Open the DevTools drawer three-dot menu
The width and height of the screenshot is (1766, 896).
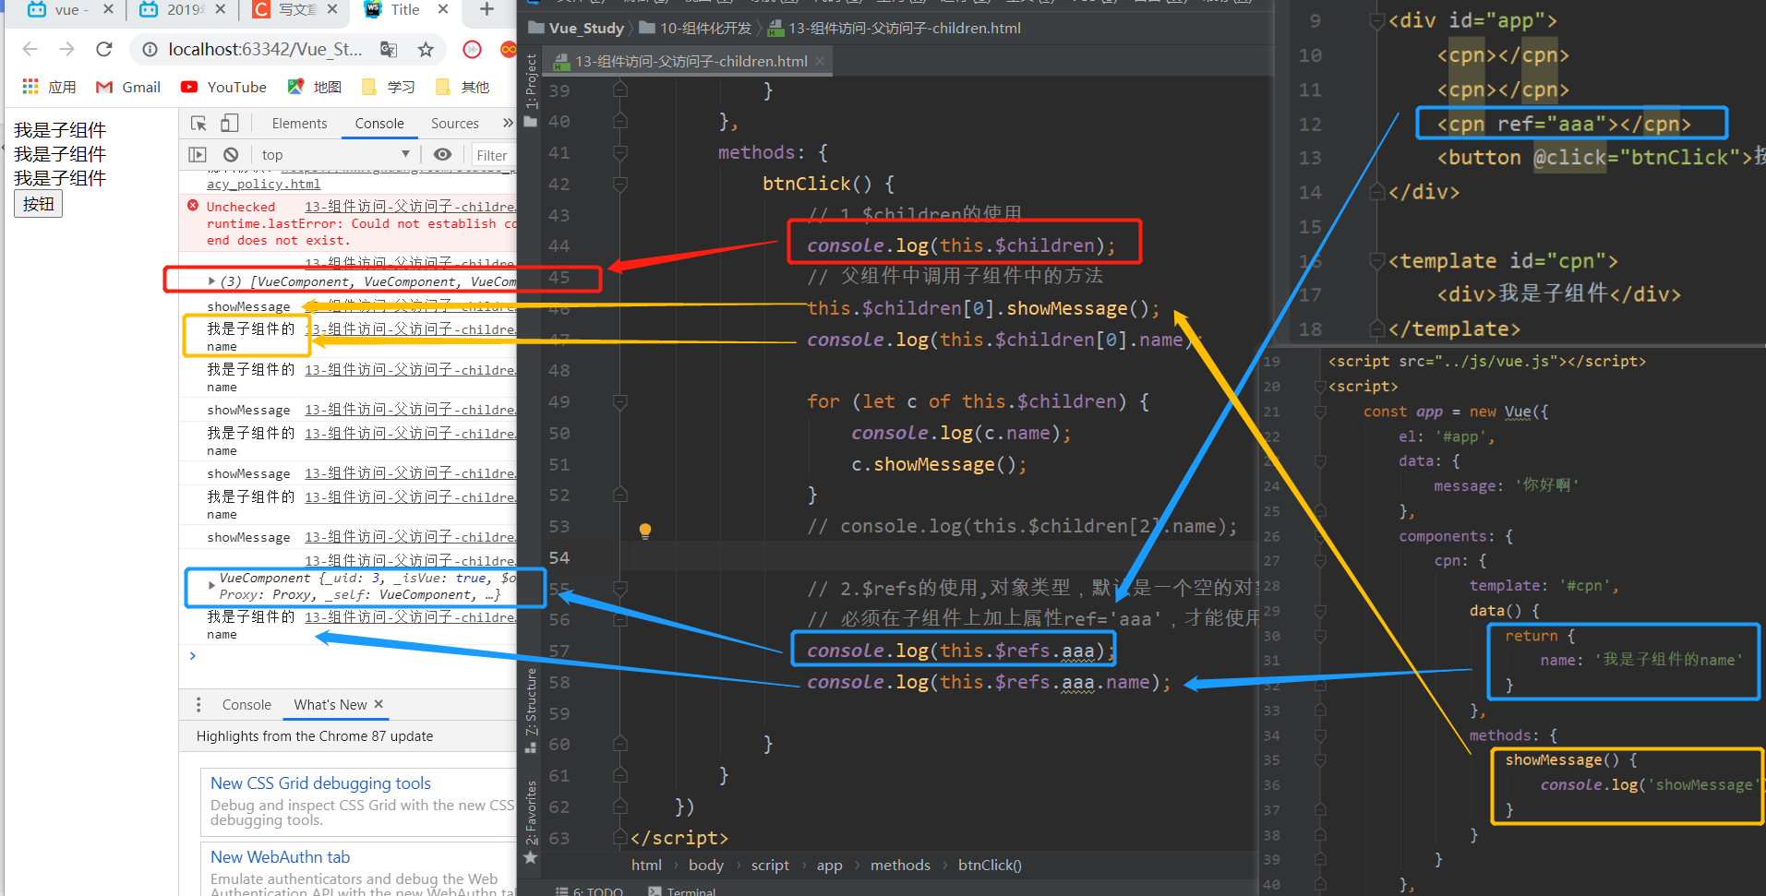click(x=198, y=705)
